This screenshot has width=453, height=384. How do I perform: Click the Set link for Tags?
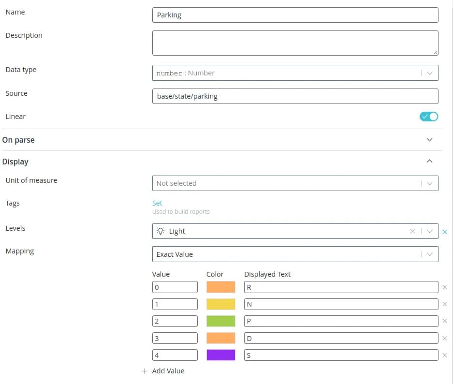tap(157, 203)
